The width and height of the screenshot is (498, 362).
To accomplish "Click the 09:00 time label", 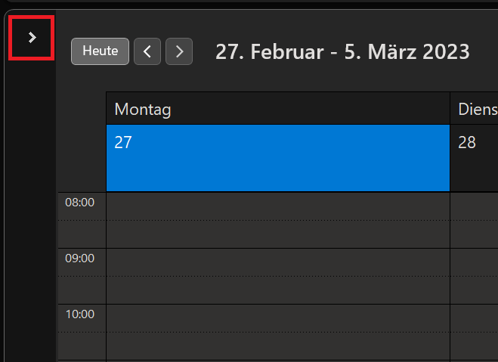I will tap(79, 258).
